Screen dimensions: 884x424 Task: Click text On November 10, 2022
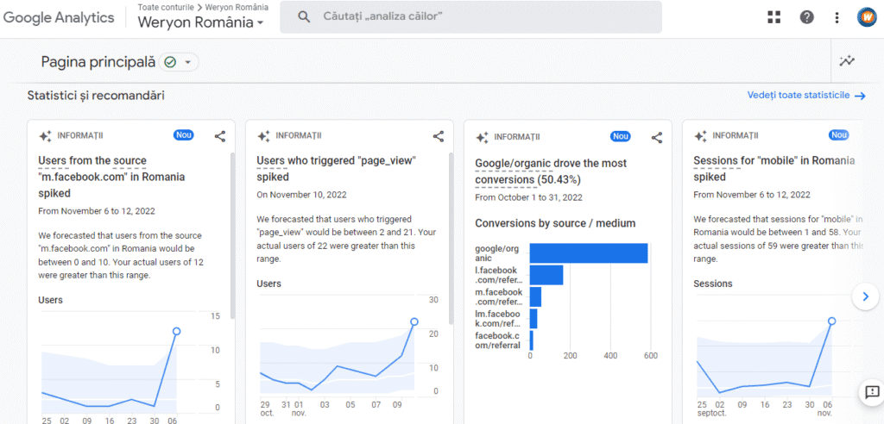coord(301,195)
